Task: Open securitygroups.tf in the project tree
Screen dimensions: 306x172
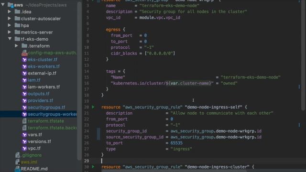Action: pos(46,107)
